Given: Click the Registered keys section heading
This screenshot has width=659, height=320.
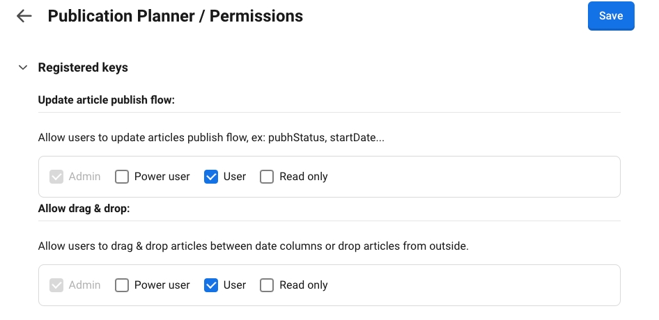Looking at the screenshot, I should pos(83,67).
